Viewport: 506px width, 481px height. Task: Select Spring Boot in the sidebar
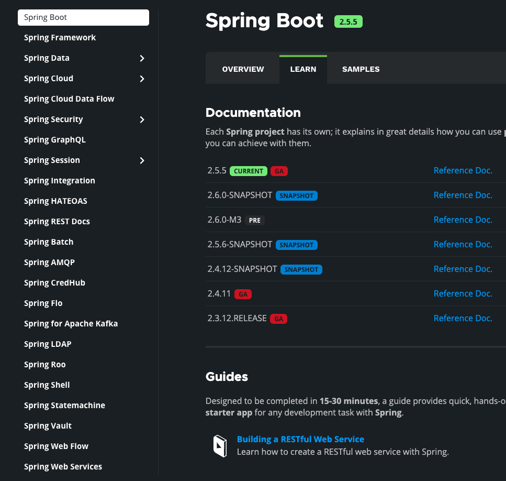[83, 17]
